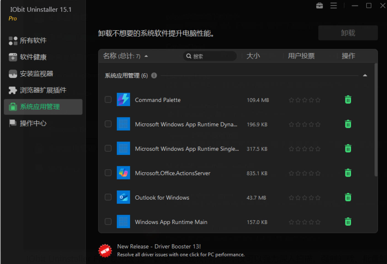
Task: Sort list by 名称 column arrow
Action: click(x=146, y=56)
